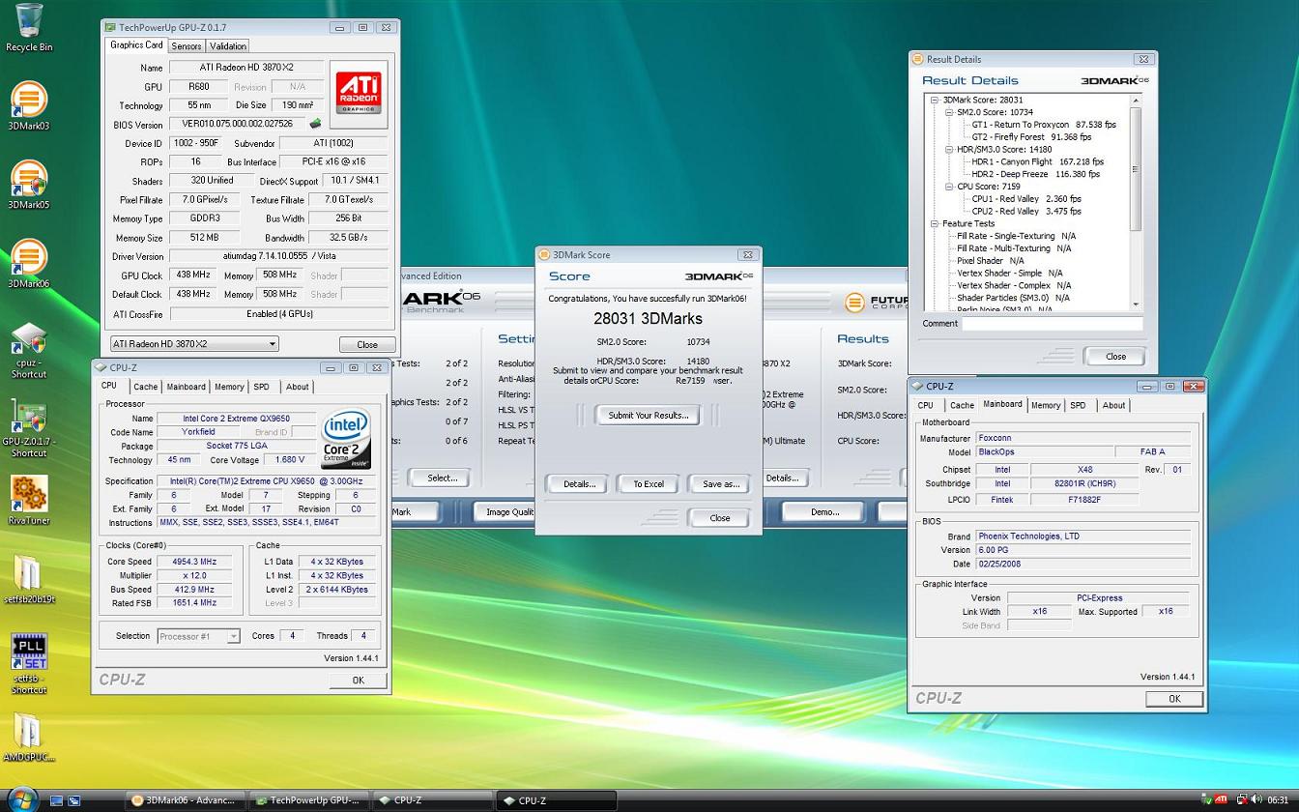Open Cache tab in CPU-Z processor window
This screenshot has height=812, width=1299.
(x=145, y=387)
